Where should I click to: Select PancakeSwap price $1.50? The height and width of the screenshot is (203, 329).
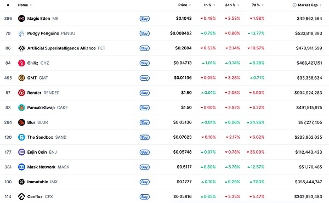pyautogui.click(x=186, y=108)
